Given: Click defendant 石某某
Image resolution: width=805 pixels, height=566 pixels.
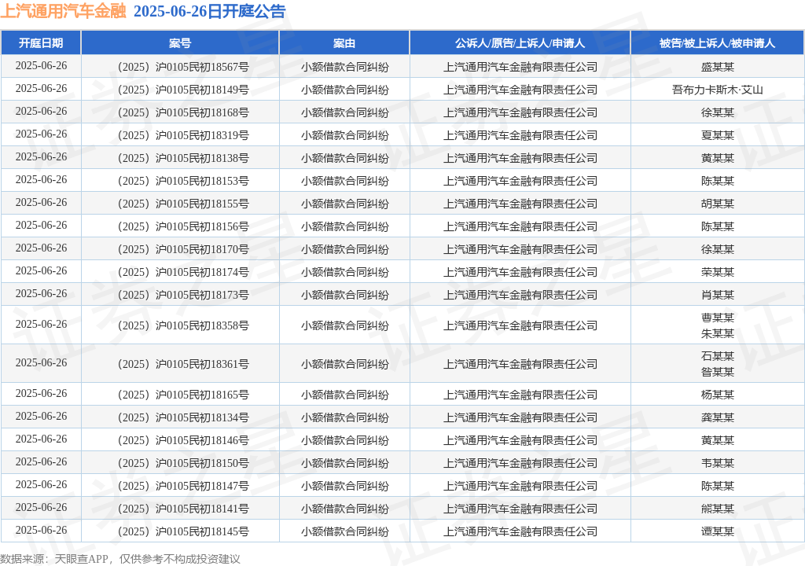Looking at the screenshot, I should (718, 356).
